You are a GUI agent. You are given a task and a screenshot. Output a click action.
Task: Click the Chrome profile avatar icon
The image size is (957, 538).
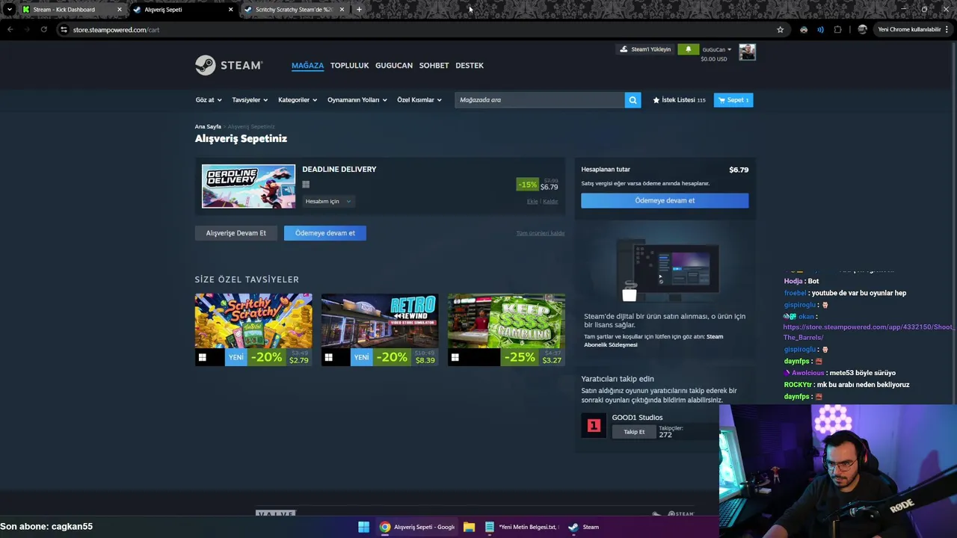(x=862, y=30)
